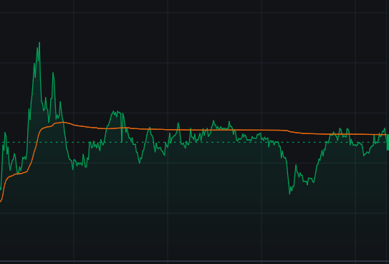This screenshot has height=264, width=389.
Task: Click the deepest trough of green price line
Action: click(x=289, y=194)
